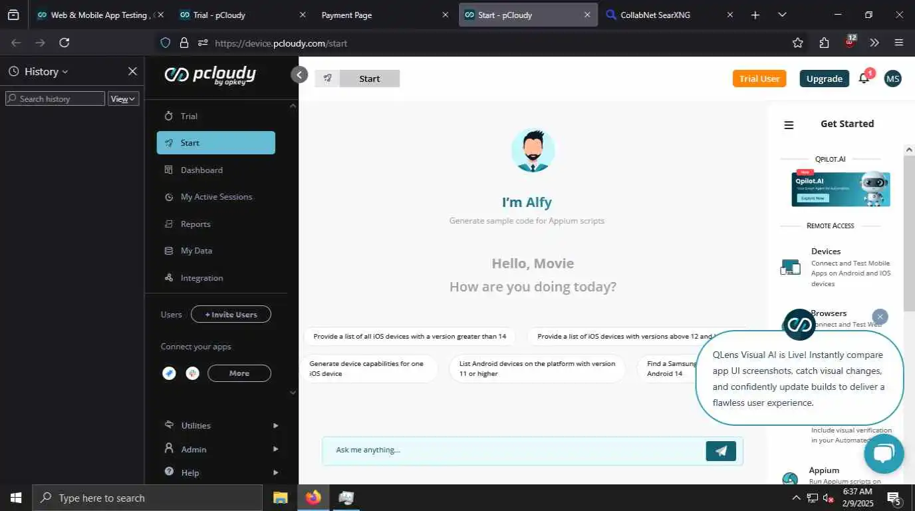Open the View dropdown in History

pyautogui.click(x=123, y=98)
